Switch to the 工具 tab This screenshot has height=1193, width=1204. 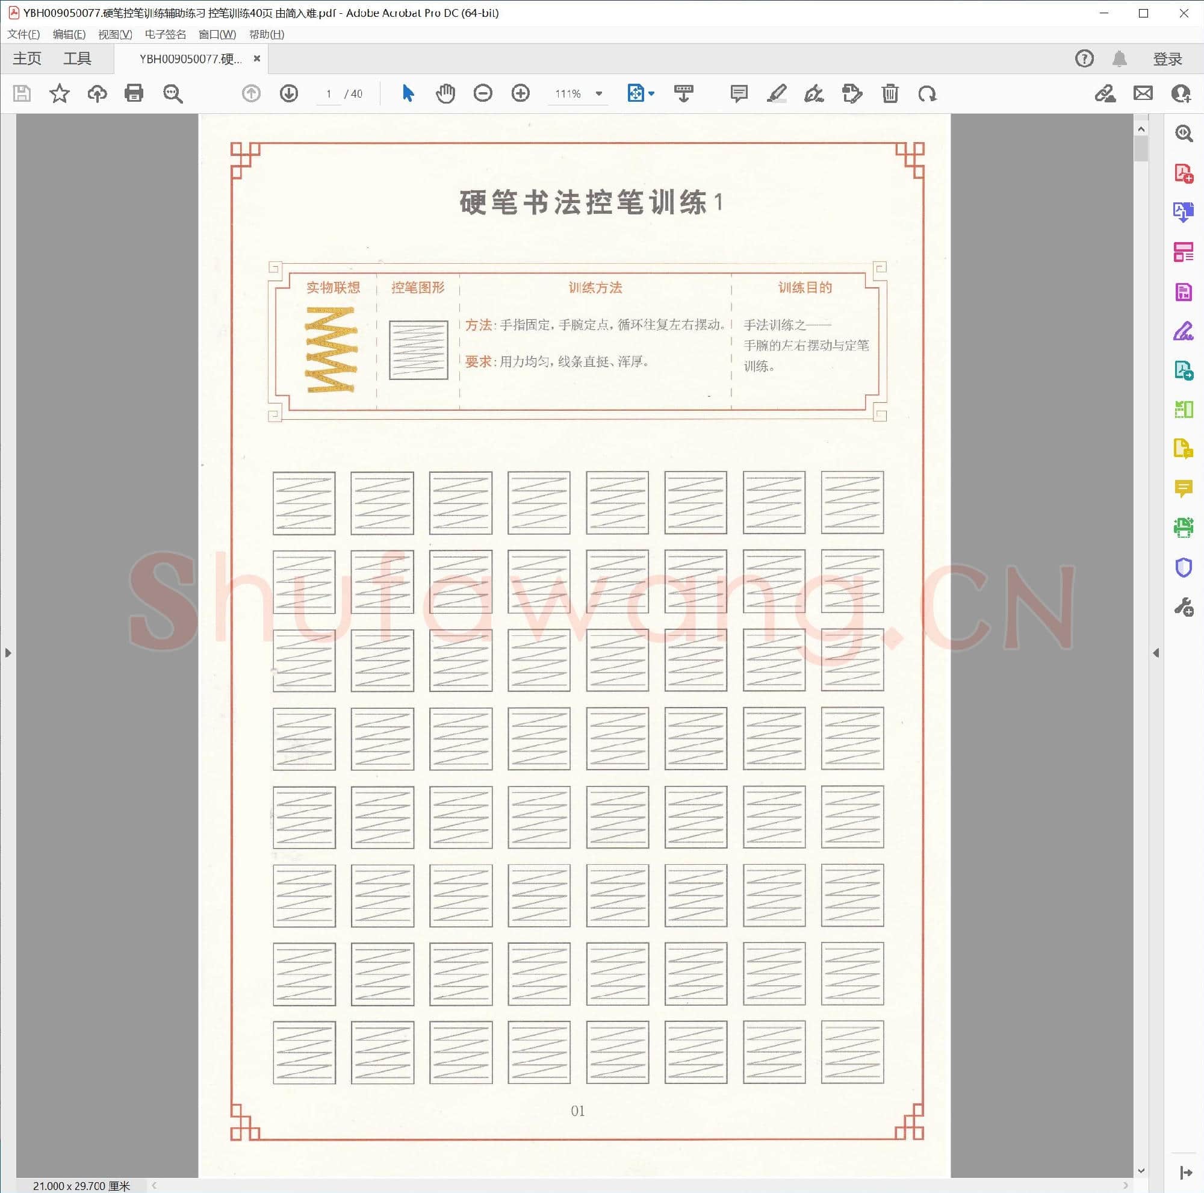(76, 58)
